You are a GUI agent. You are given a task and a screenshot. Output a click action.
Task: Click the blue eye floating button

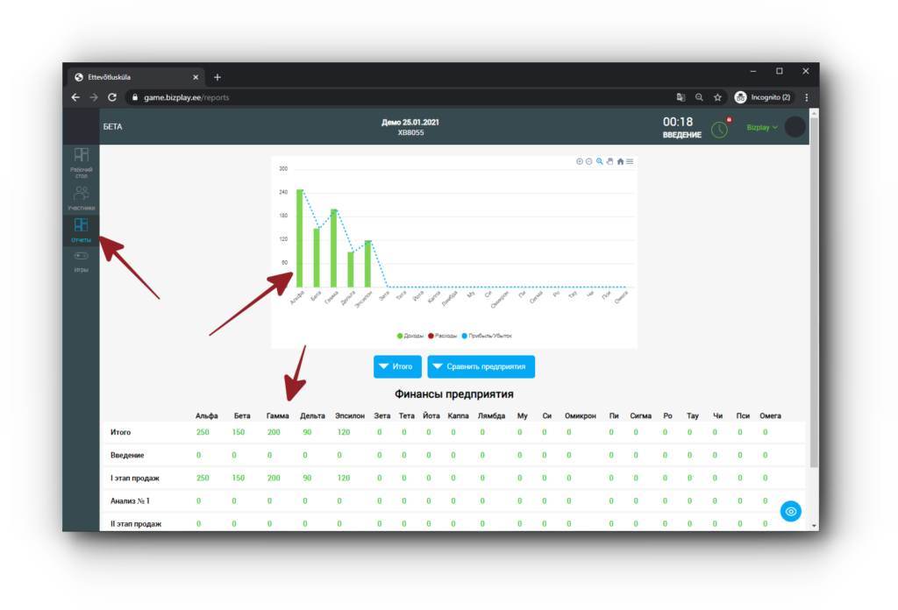coord(791,511)
